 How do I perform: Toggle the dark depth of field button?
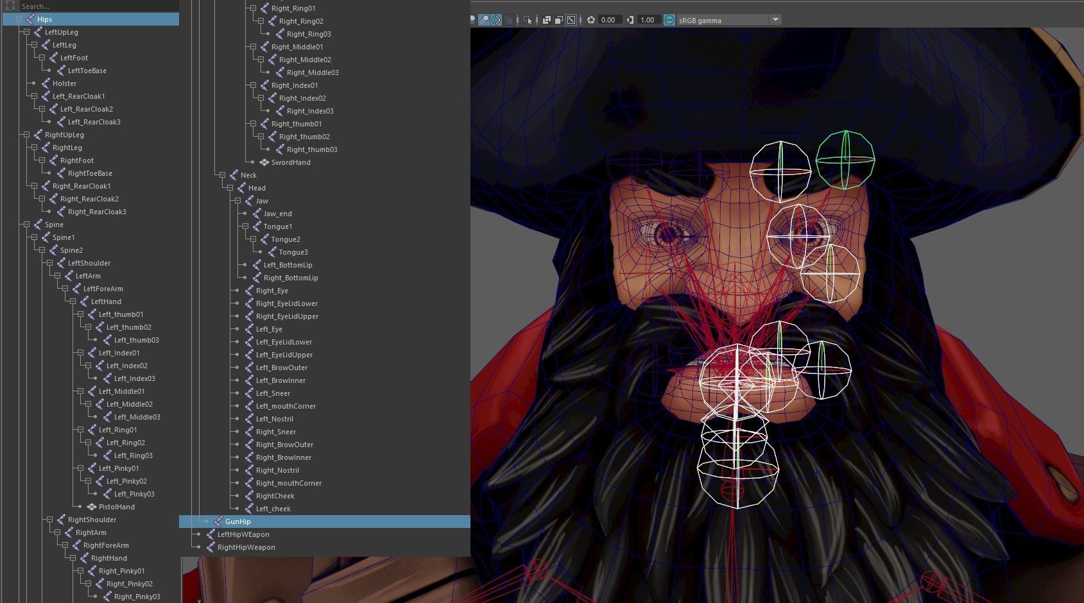tap(508, 20)
